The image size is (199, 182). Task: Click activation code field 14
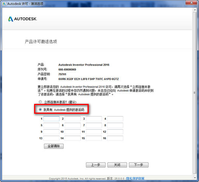(72, 138)
